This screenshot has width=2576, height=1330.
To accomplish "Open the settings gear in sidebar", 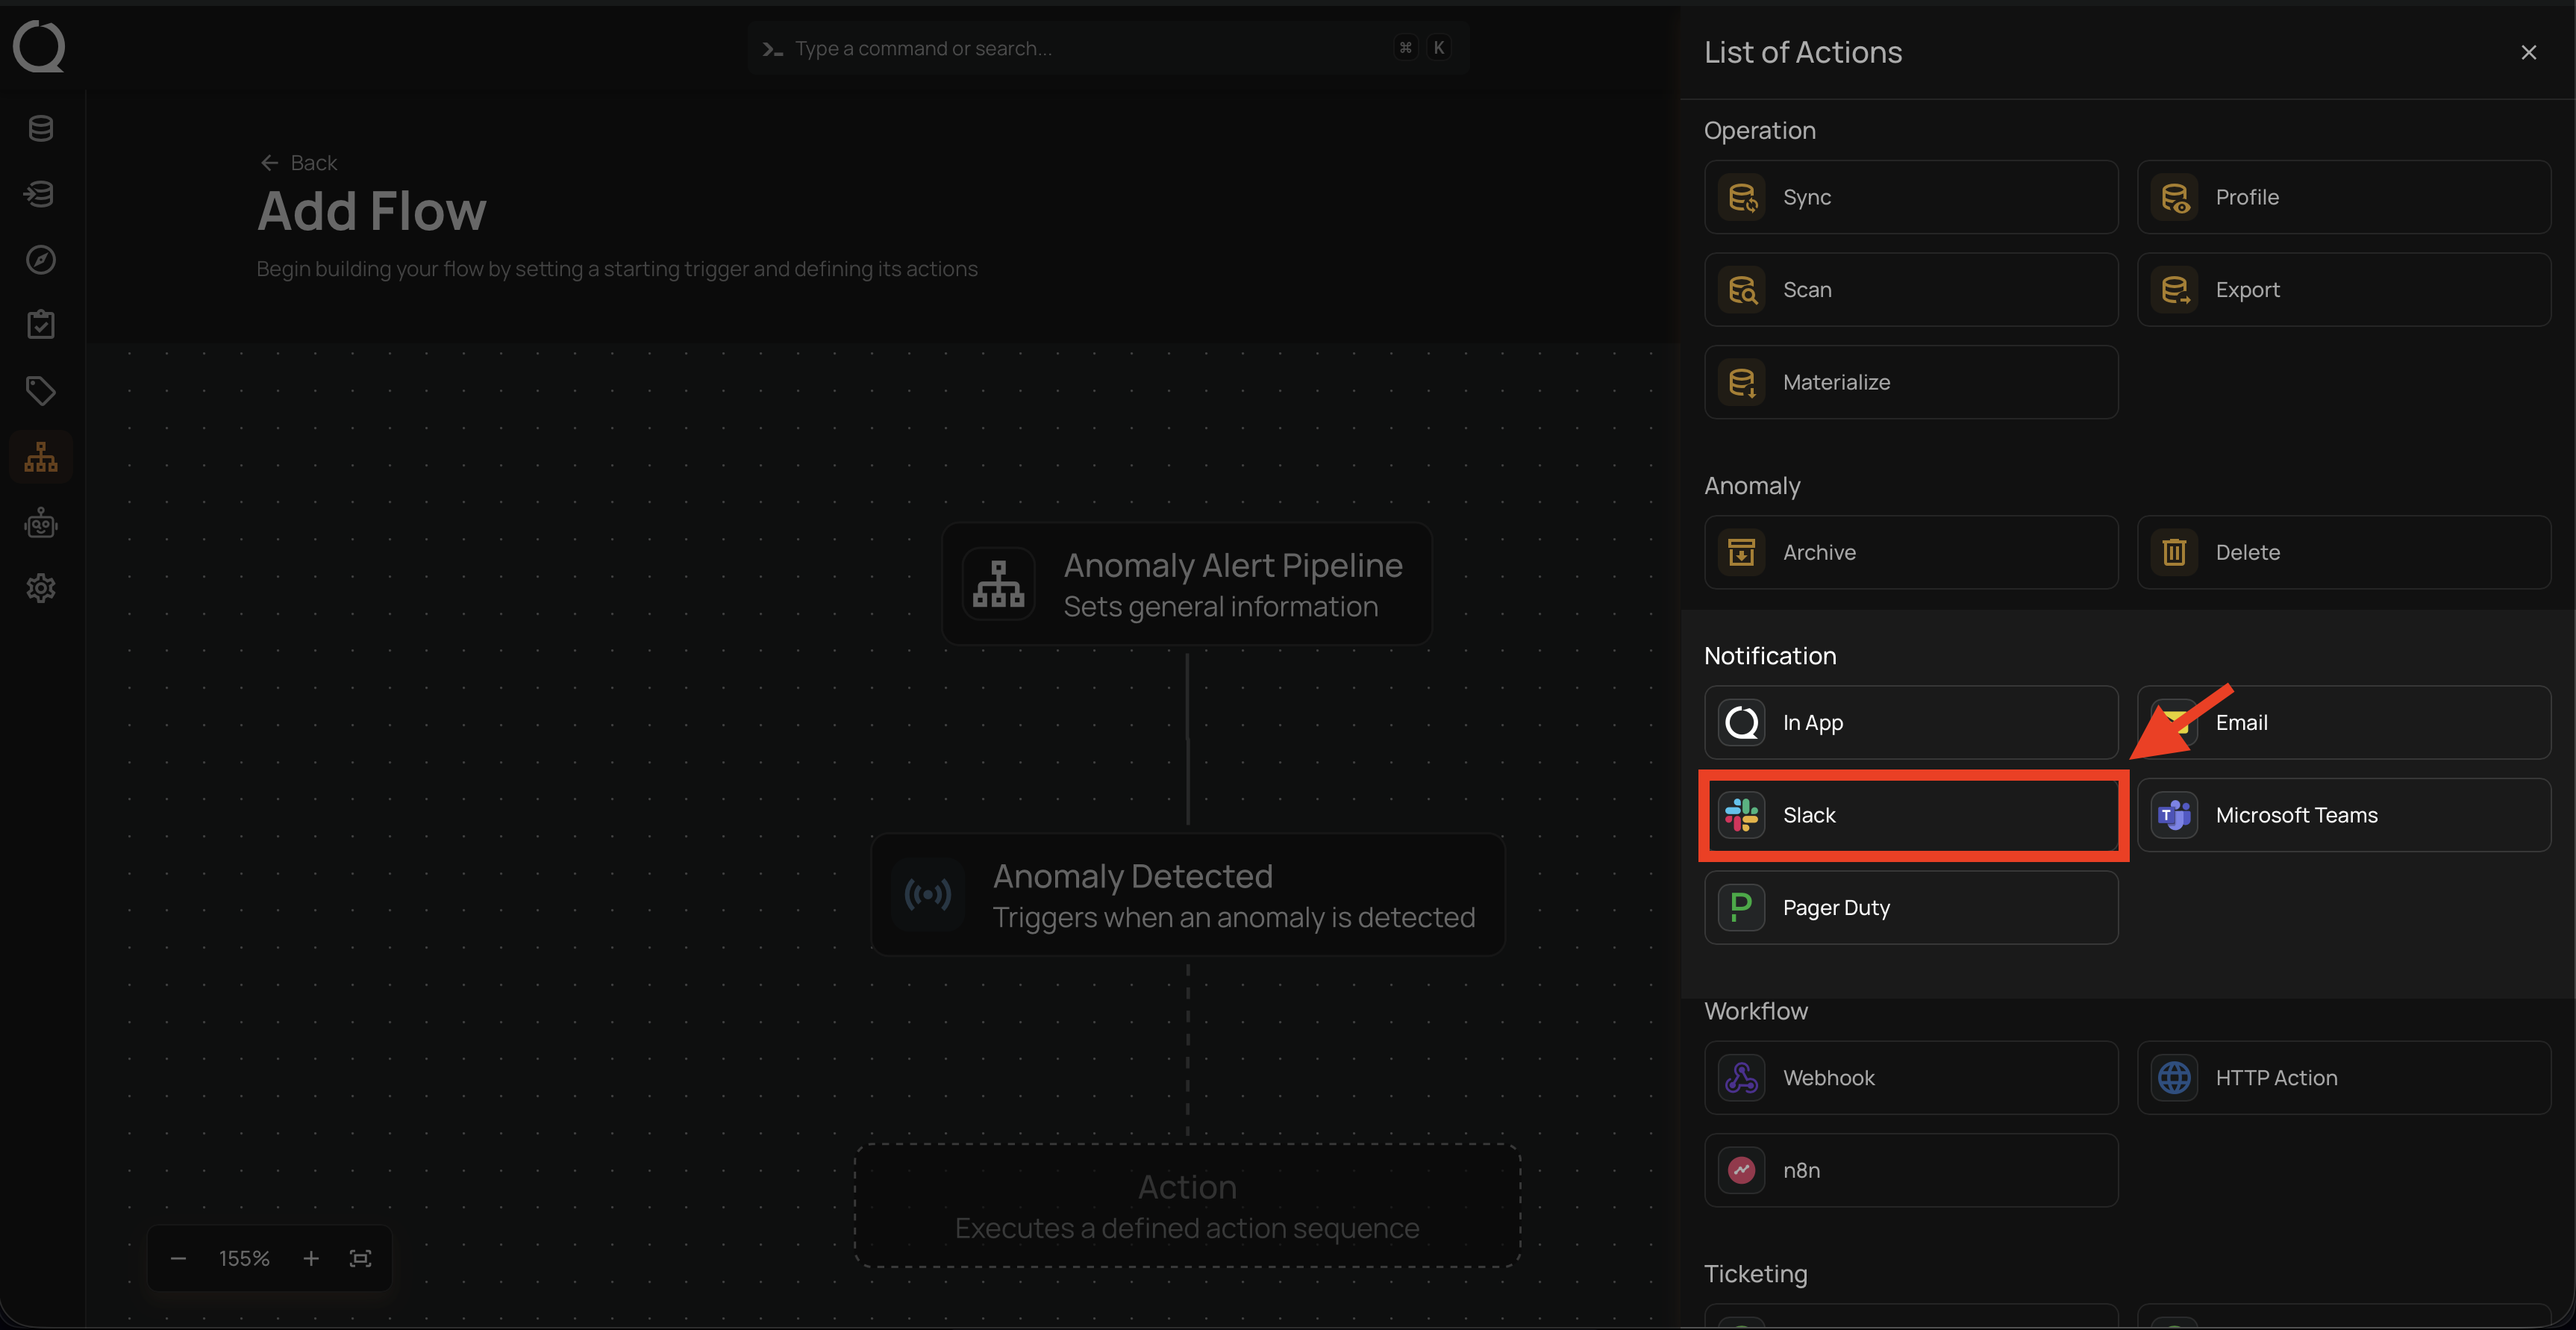I will click(x=41, y=588).
